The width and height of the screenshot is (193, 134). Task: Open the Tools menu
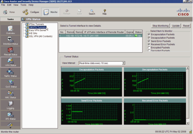click(23, 5)
